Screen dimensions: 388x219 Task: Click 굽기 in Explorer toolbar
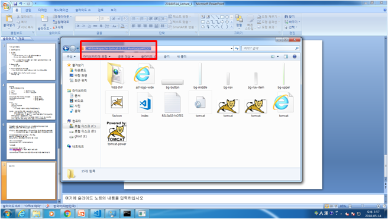(167, 56)
